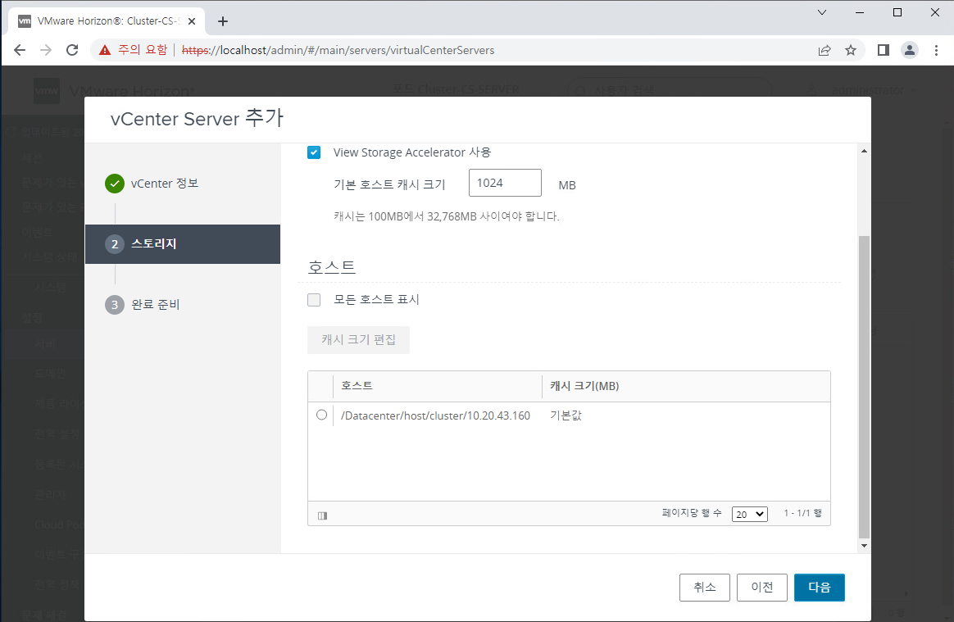Open a new browser tab
Viewport: 954px width, 622px height.
coord(223,21)
